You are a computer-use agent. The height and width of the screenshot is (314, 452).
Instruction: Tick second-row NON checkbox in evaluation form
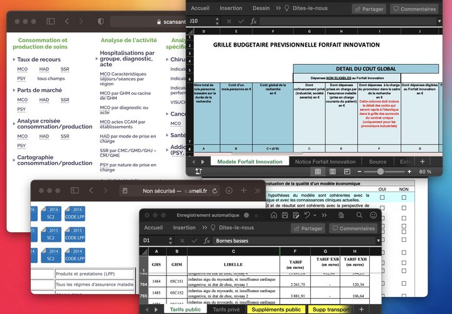click(x=404, y=208)
